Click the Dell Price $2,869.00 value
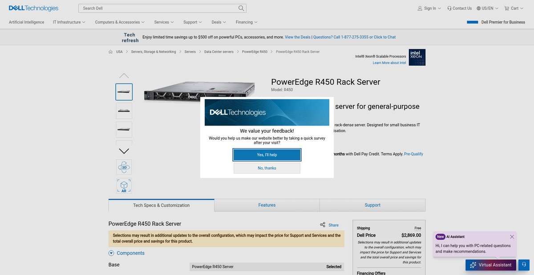 tap(411, 236)
